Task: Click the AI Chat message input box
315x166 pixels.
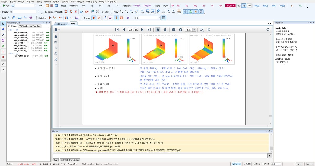Action: (159, 155)
